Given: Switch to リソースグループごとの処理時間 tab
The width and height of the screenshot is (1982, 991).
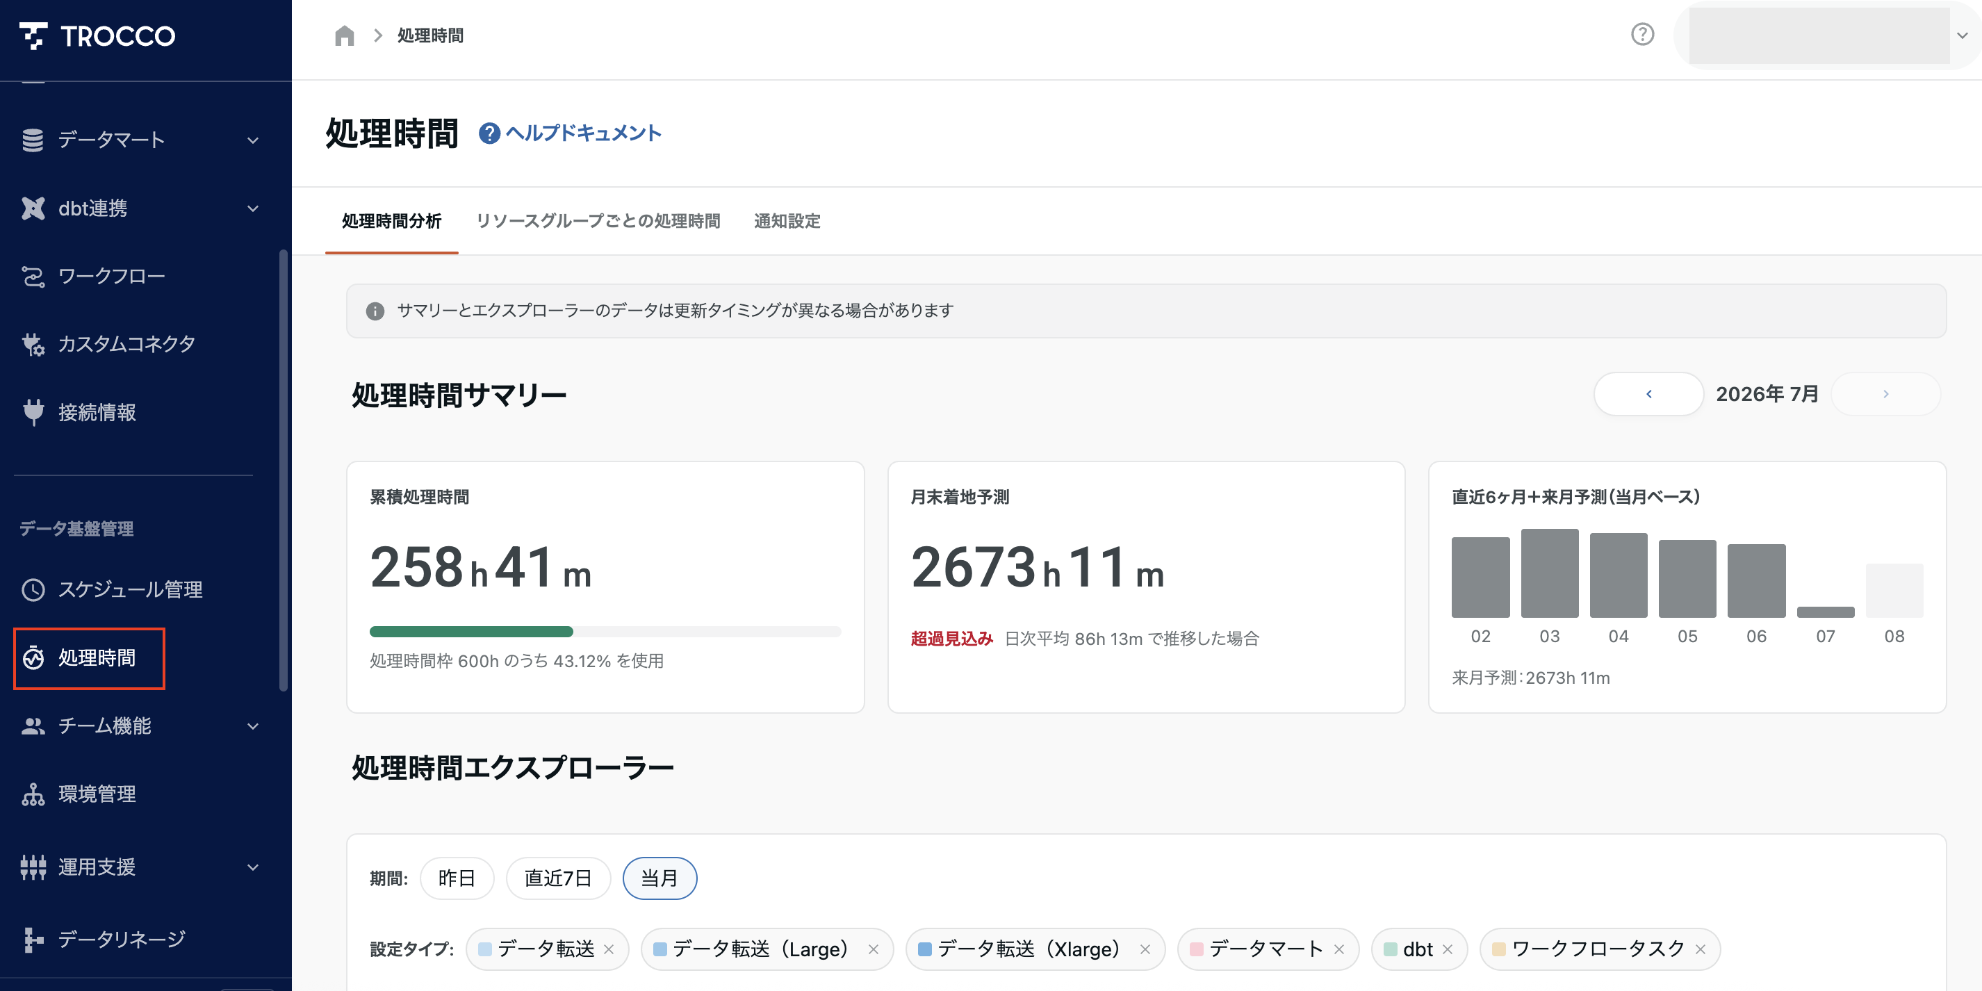Looking at the screenshot, I should coord(598,222).
